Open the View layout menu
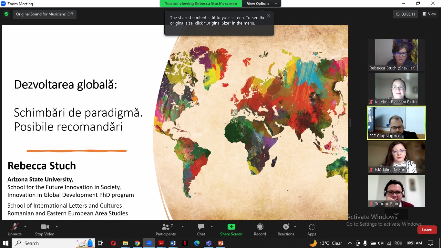Image resolution: width=441 pixels, height=248 pixels. (429, 14)
